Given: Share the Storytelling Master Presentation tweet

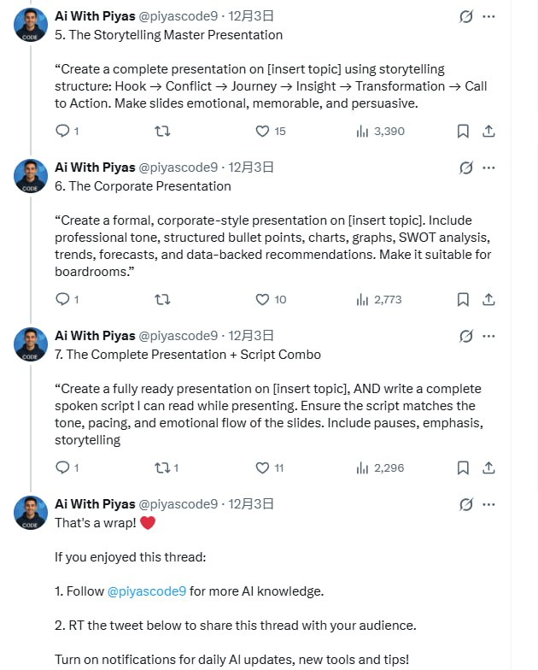Looking at the screenshot, I should tap(489, 132).
